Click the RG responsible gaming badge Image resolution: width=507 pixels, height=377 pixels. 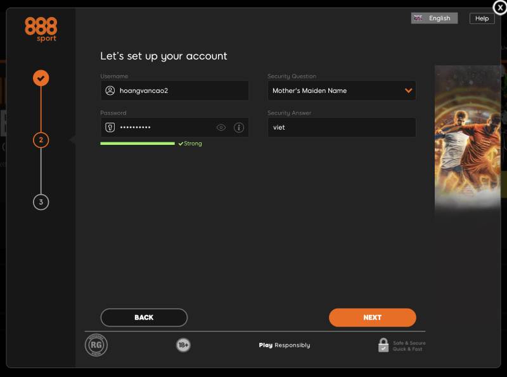tap(96, 345)
